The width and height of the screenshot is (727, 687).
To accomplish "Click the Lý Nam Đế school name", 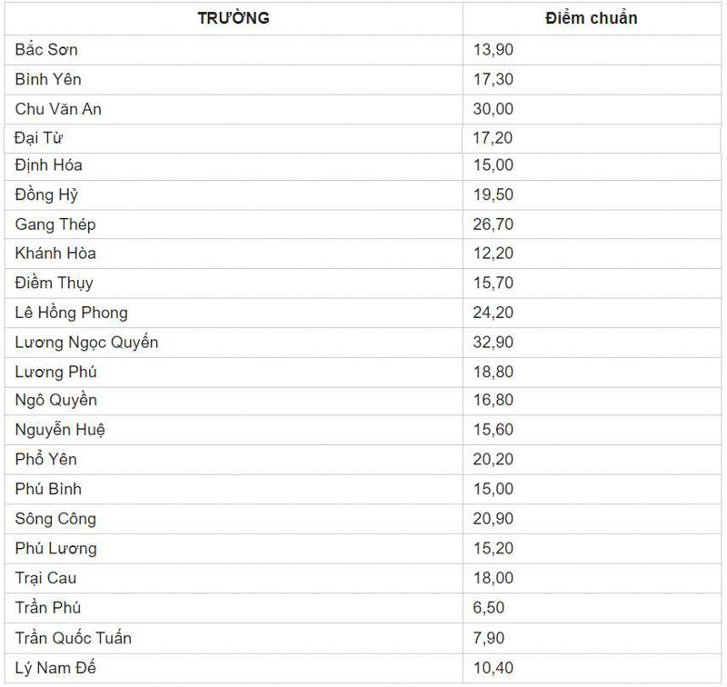I will 55,668.
